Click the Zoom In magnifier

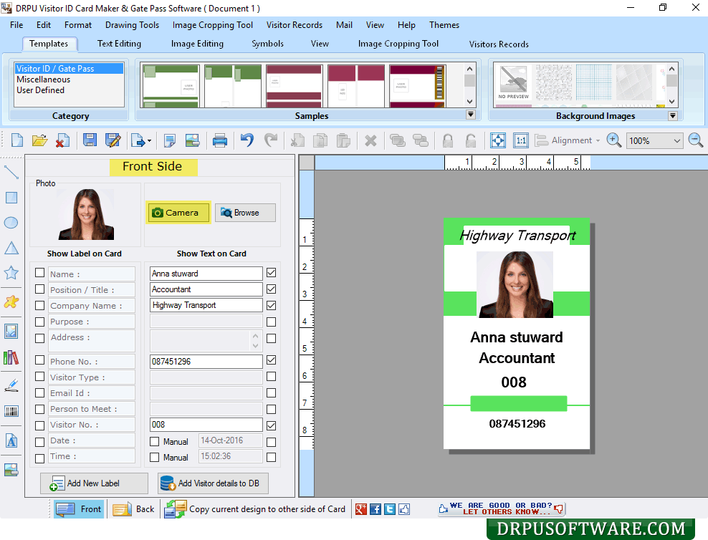pyautogui.click(x=613, y=140)
